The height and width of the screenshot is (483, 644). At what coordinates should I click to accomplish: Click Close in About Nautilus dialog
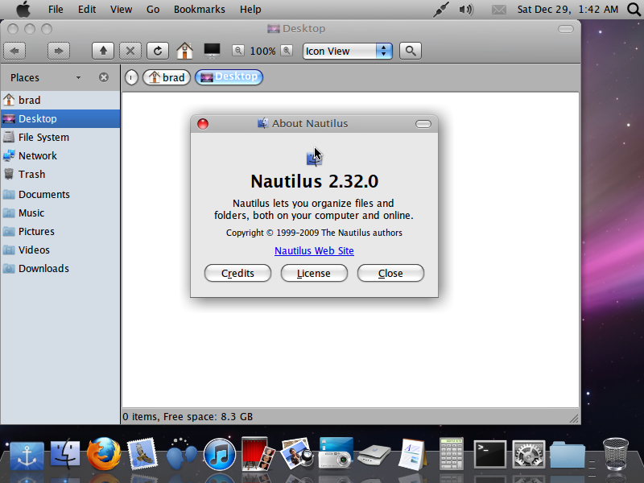[x=390, y=273]
